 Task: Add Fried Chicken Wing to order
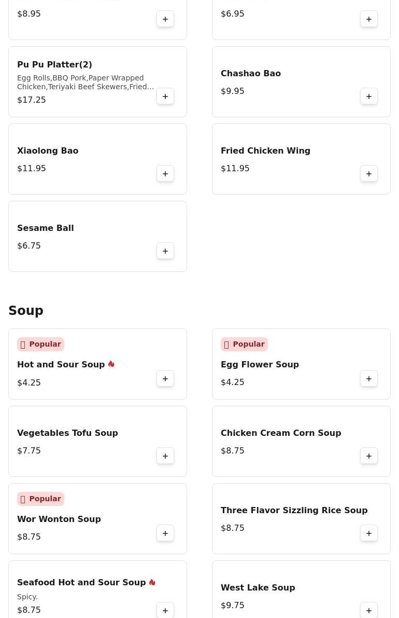click(369, 173)
